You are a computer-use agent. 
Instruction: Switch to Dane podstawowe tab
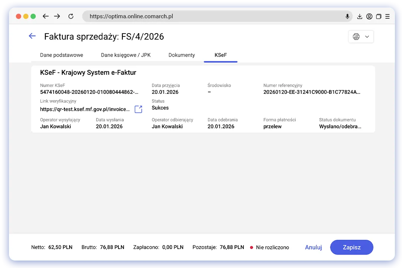tap(61, 55)
